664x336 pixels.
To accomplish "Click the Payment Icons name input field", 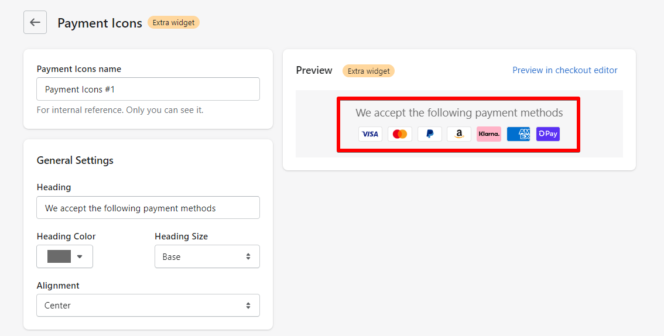I will (148, 89).
